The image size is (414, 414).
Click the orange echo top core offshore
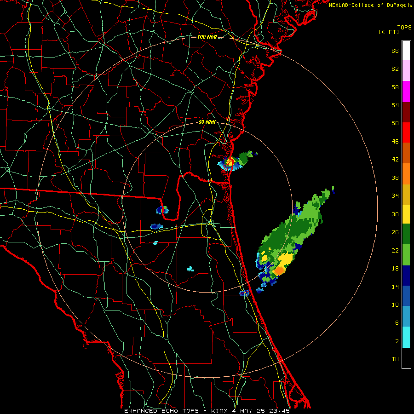pyautogui.click(x=279, y=271)
